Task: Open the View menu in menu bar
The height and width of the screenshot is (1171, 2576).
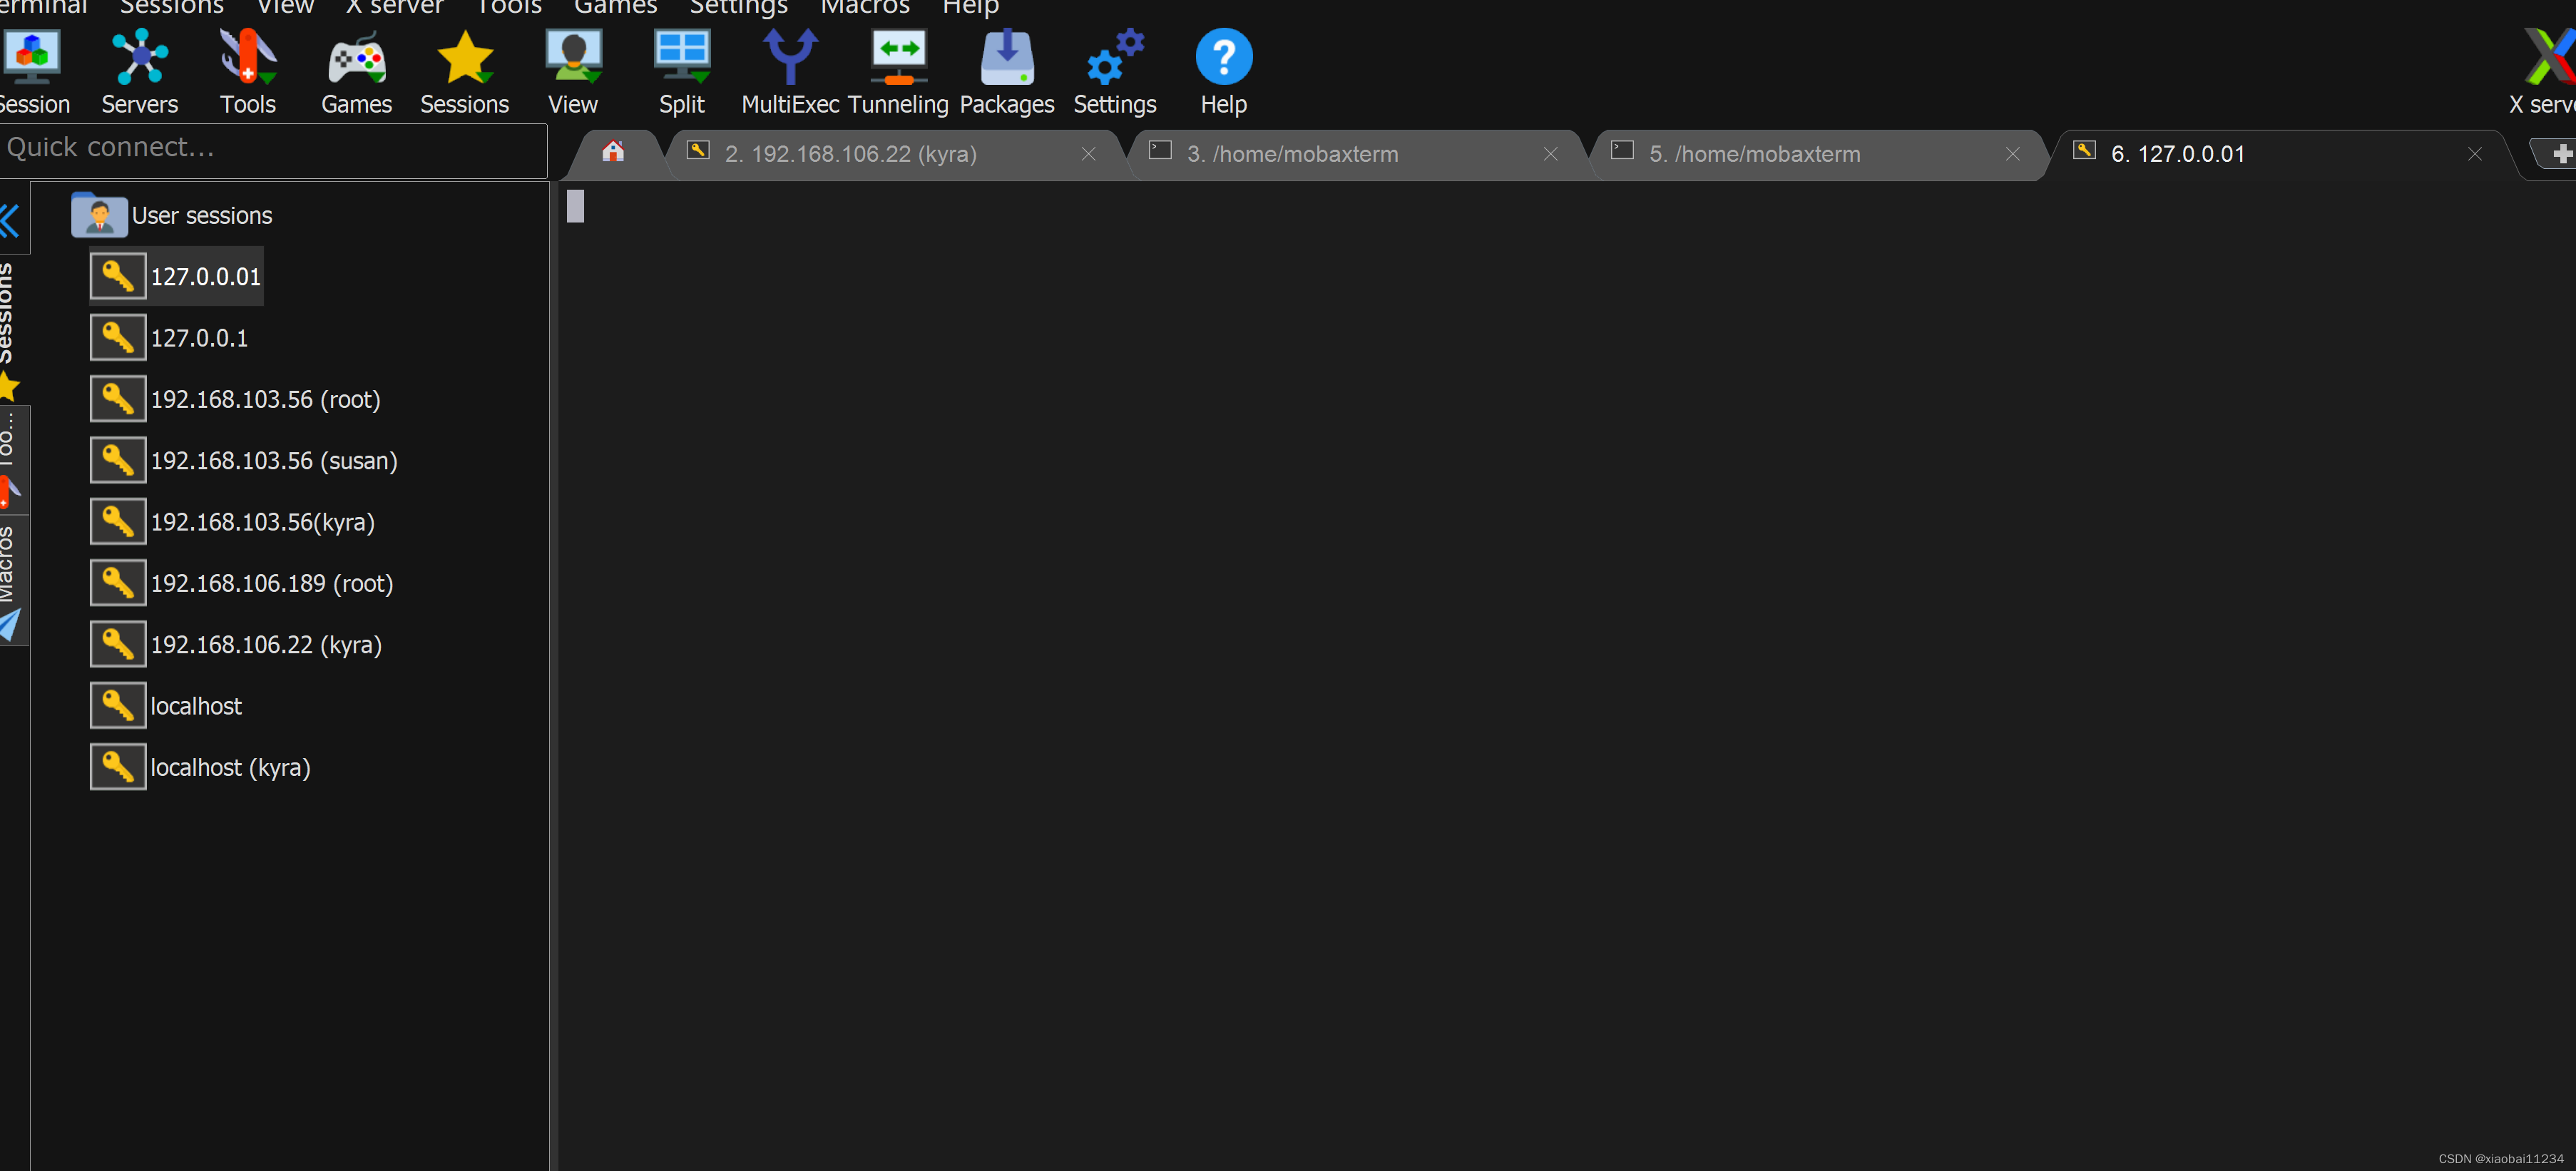Action: point(285,7)
